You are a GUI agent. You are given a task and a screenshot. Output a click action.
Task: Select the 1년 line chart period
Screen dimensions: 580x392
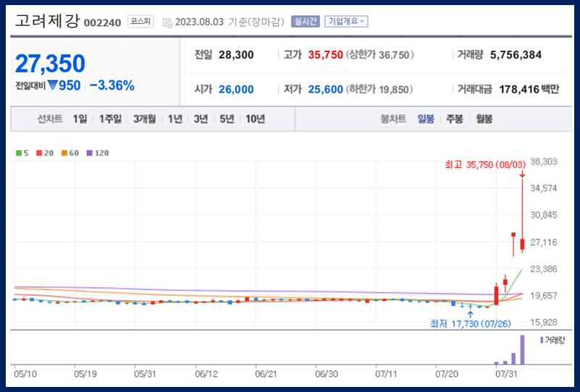click(x=175, y=119)
